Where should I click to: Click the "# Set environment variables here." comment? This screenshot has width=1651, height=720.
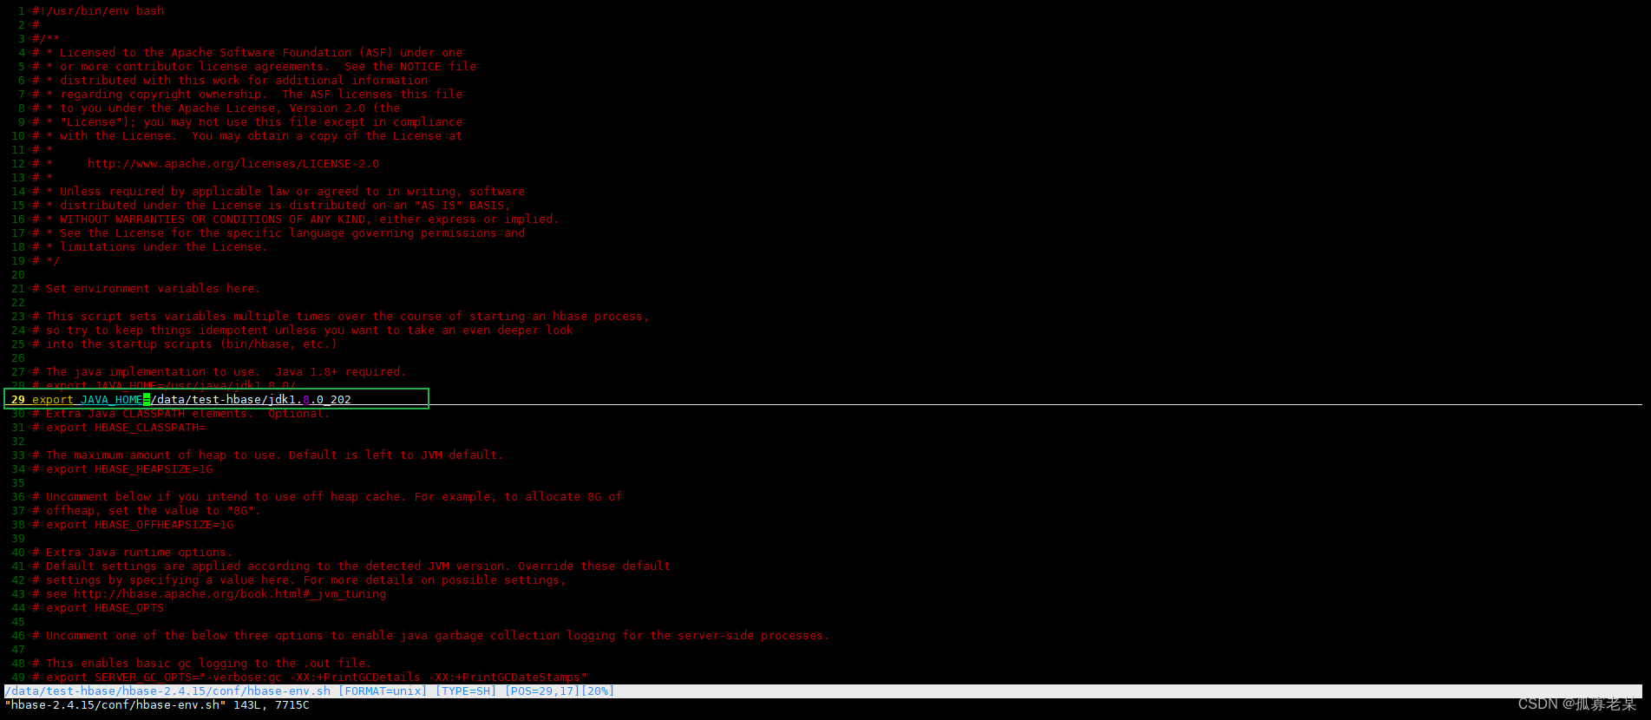point(147,288)
